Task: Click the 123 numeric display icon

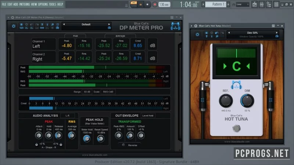Action: [21, 28]
